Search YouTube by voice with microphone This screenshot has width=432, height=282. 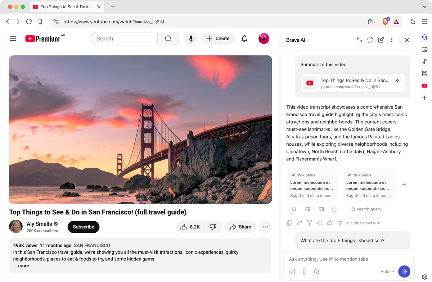(191, 38)
